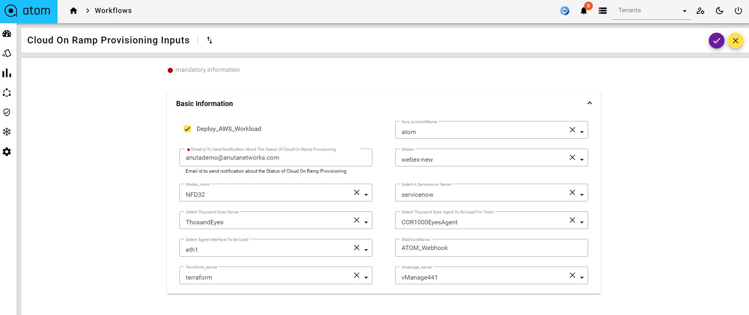Click the Cloud On Ramp Provisioning Inputs title
Viewport: 749px width, 315px height.
[x=108, y=40]
